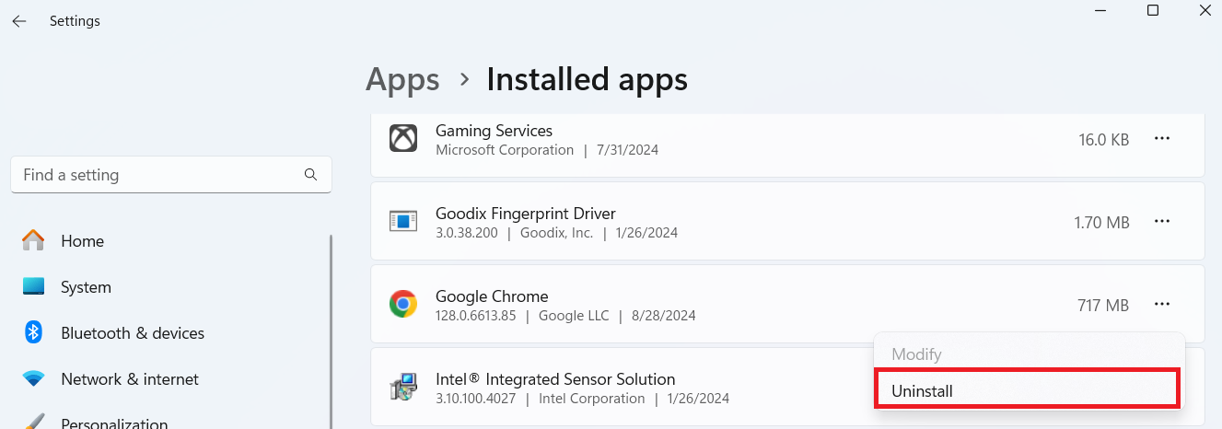Click the Bluetooth icon in sidebar
This screenshot has height=429, width=1222.
point(33,332)
